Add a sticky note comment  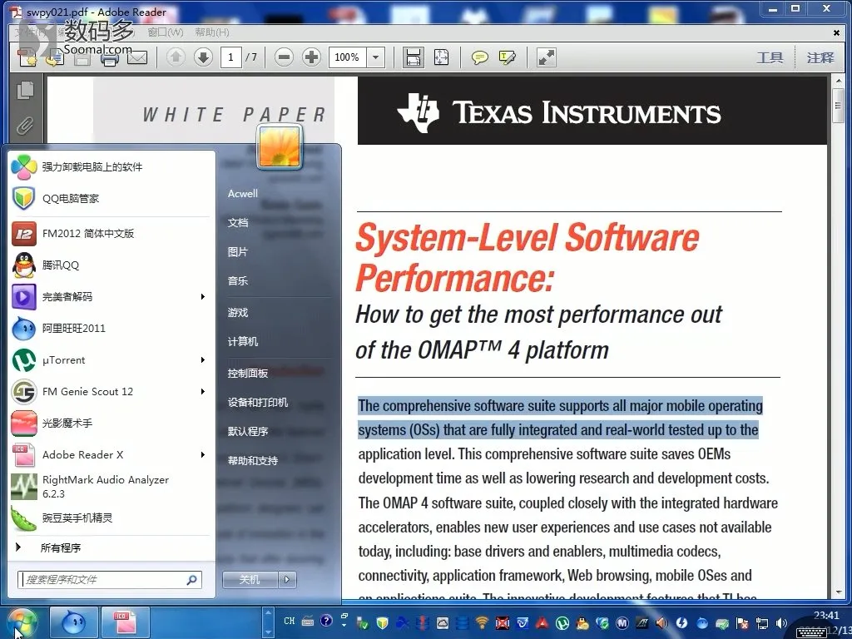[479, 57]
